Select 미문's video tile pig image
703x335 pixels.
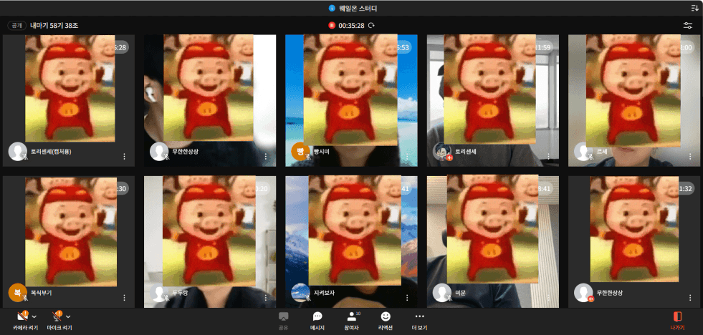point(493,229)
